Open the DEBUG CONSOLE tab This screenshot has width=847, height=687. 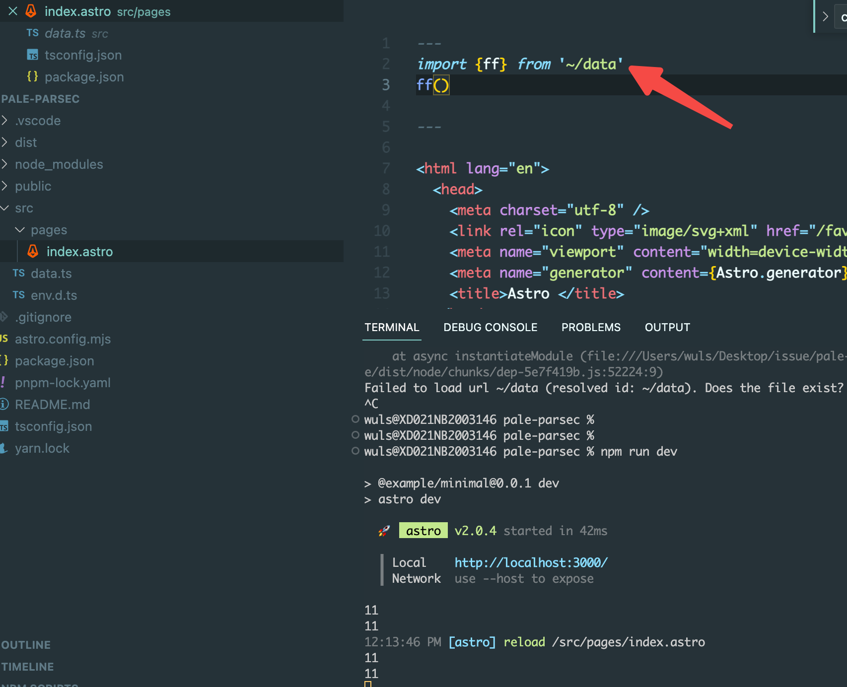point(490,327)
